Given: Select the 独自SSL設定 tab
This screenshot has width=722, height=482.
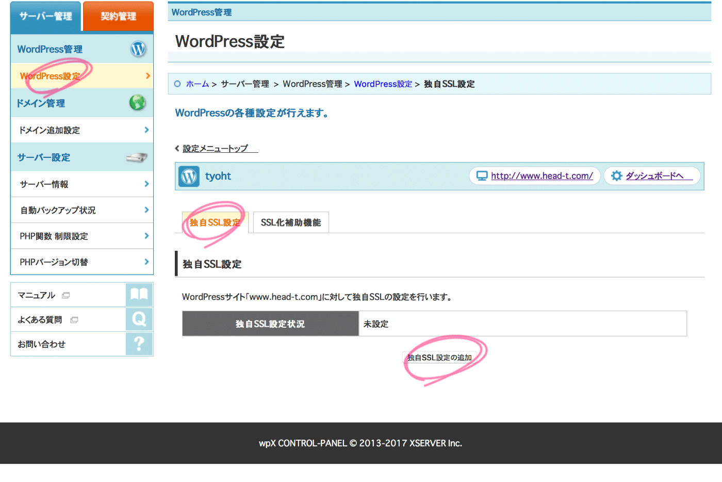Looking at the screenshot, I should coord(215,222).
